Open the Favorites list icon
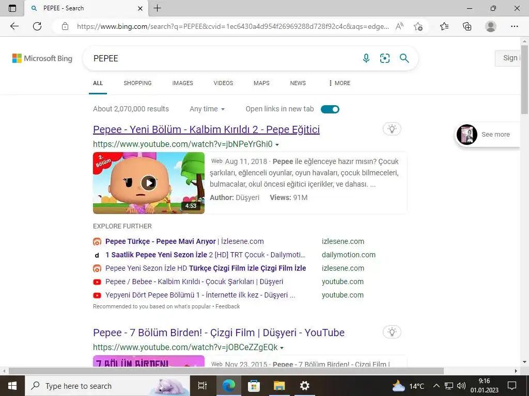Screen dimensions: 529x396 [x=444, y=26]
